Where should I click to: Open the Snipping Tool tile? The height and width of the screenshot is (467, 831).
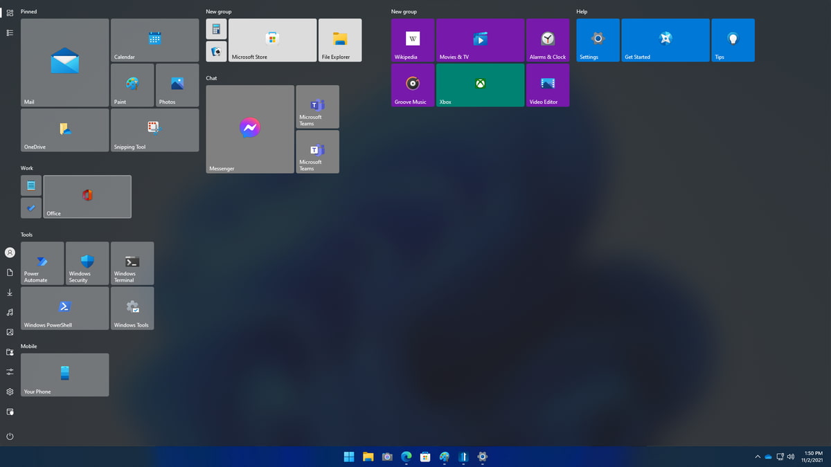click(154, 130)
